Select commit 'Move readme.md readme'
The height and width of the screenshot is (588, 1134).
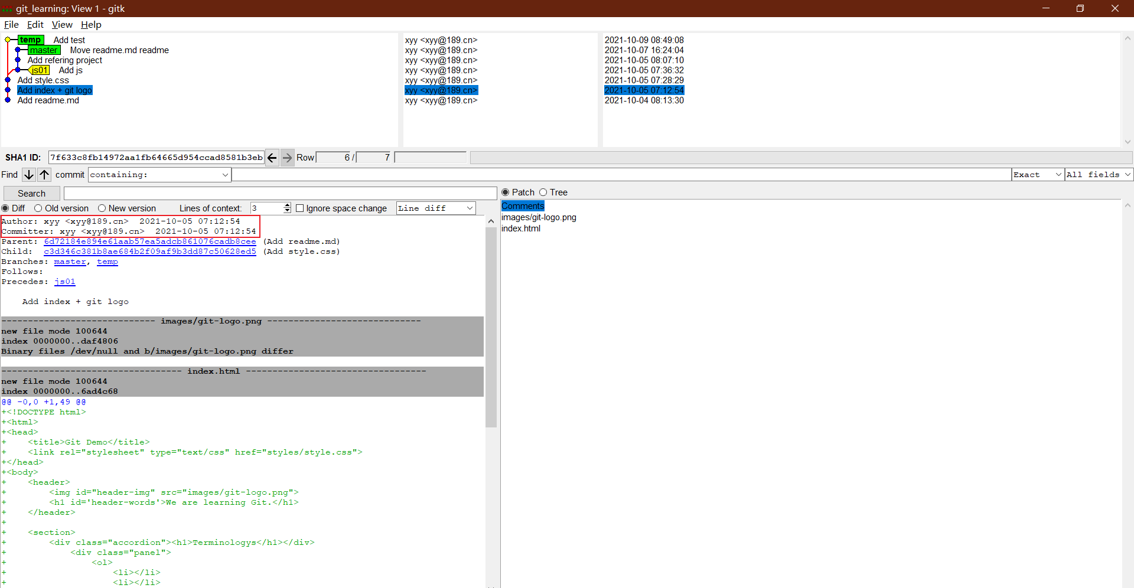(x=119, y=50)
